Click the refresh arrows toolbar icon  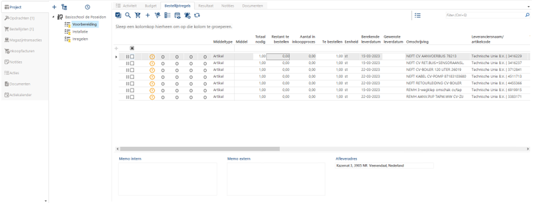coord(197,15)
